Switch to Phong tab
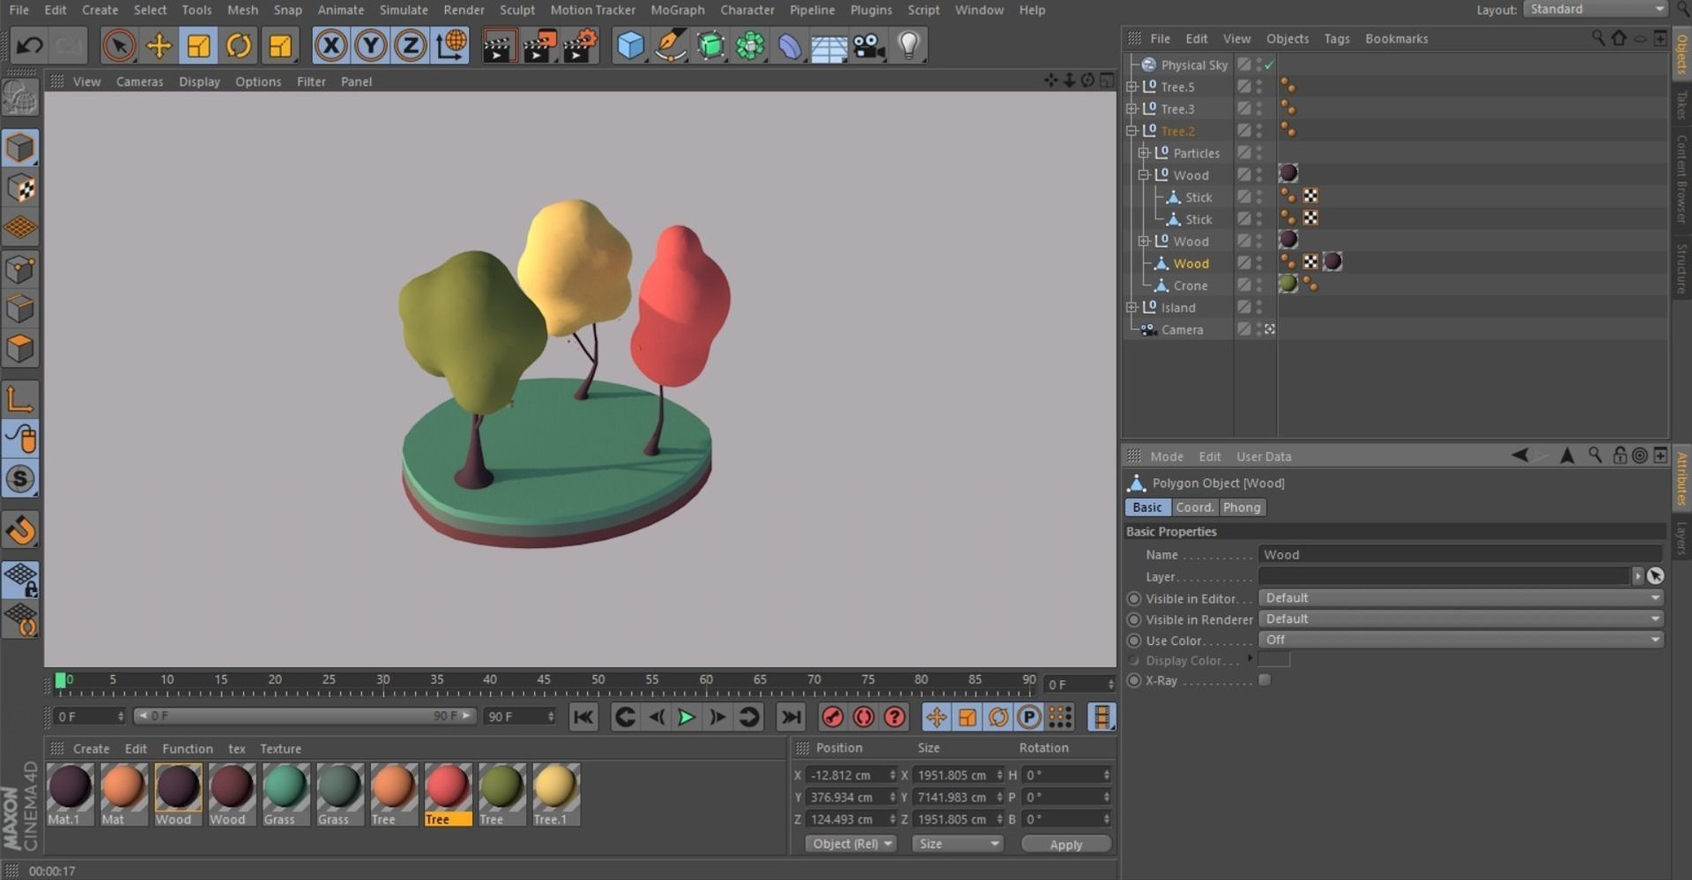The width and height of the screenshot is (1692, 880). point(1242,507)
